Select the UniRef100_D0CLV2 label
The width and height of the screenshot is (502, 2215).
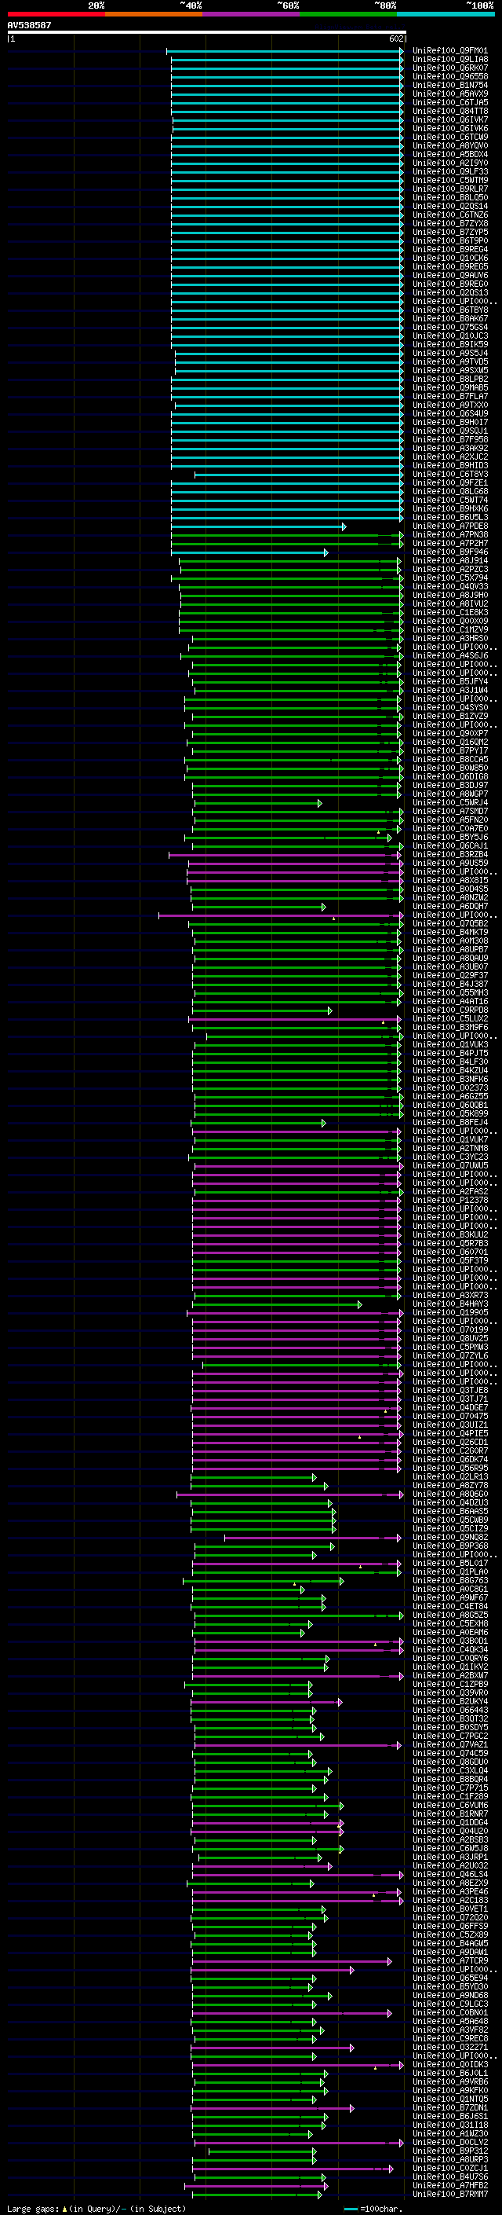coord(449,2142)
